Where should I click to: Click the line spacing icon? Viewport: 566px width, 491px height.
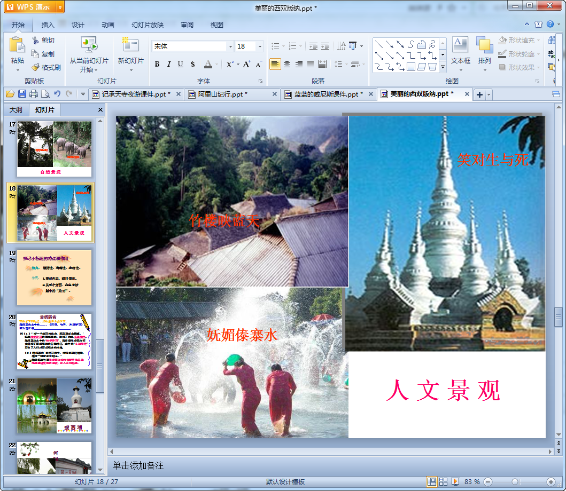(338, 64)
